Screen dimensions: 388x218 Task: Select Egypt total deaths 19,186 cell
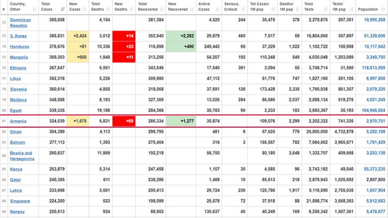pos(101,110)
